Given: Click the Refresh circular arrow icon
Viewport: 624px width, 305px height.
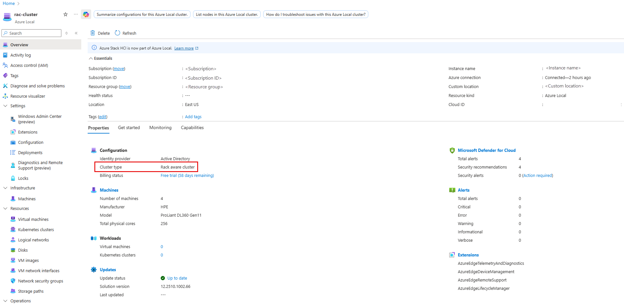Looking at the screenshot, I should 117,33.
